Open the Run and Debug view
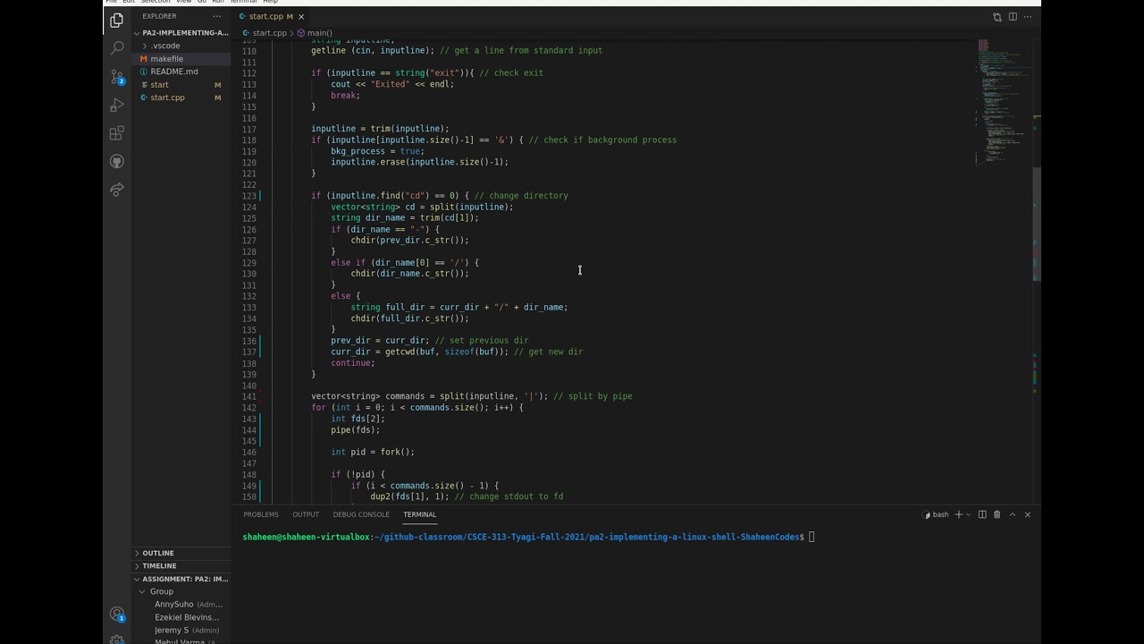This screenshot has height=644, width=1144. click(x=116, y=105)
